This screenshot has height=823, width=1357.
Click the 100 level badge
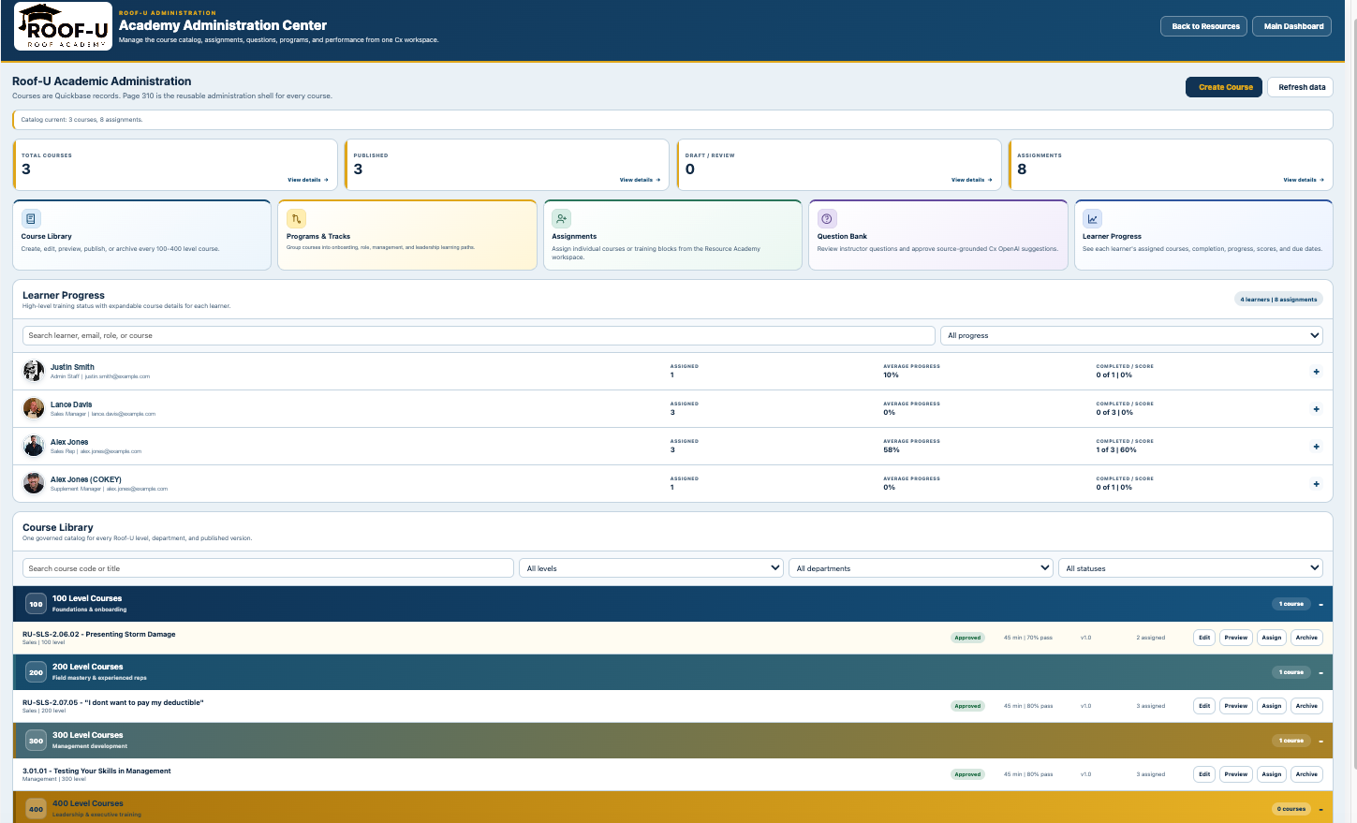point(36,604)
